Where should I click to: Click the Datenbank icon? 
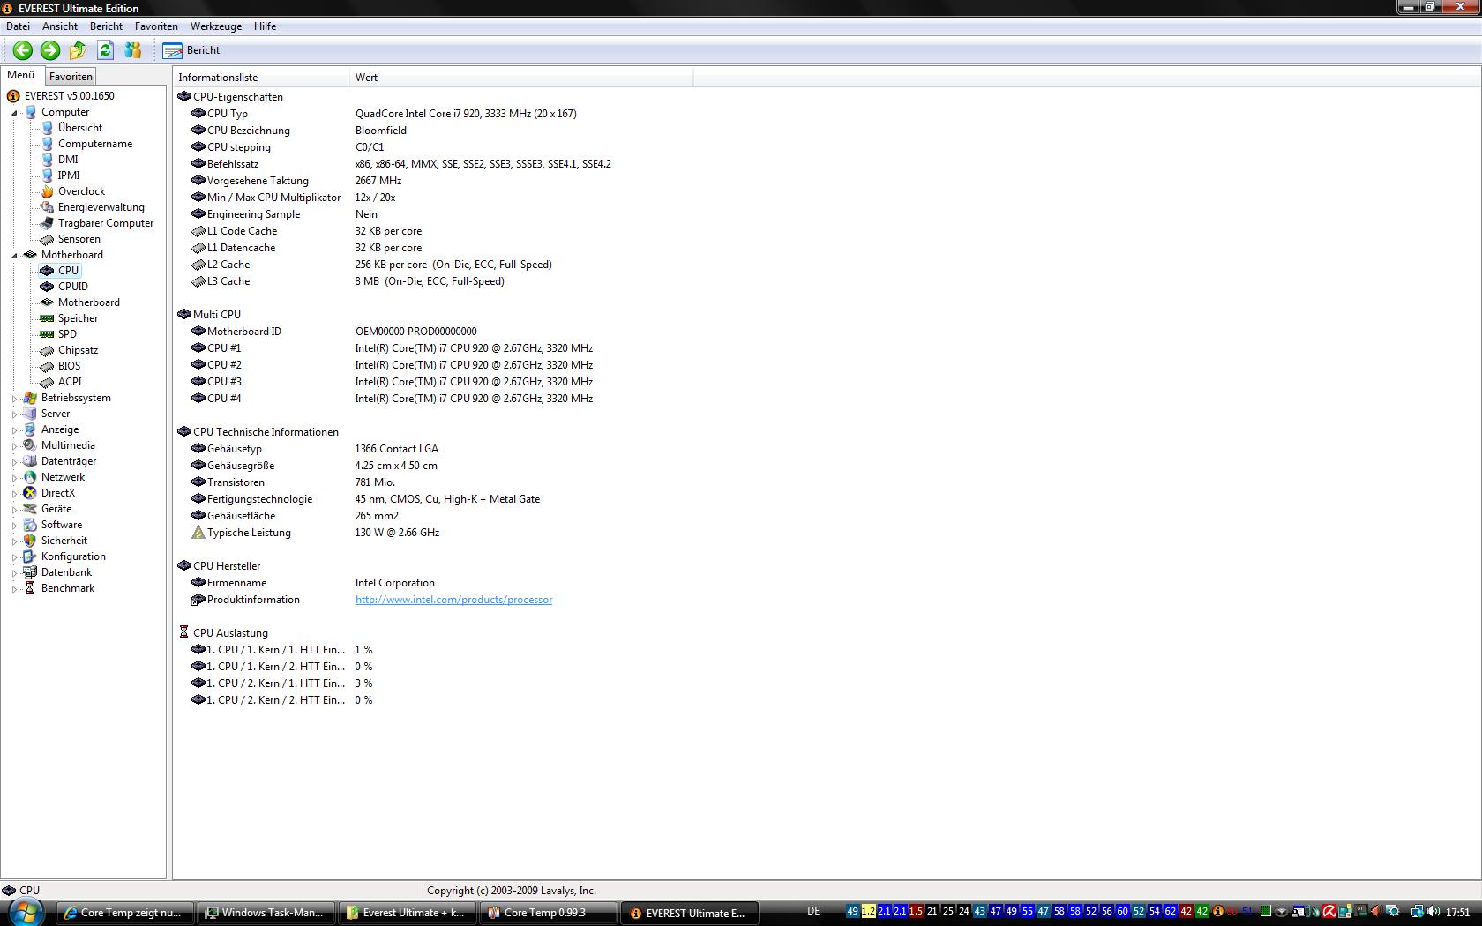click(30, 572)
